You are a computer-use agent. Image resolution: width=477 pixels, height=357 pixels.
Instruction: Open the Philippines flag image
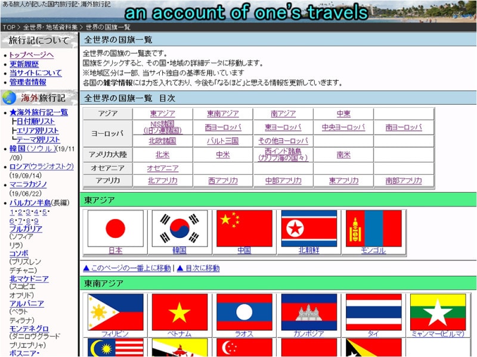point(115,312)
